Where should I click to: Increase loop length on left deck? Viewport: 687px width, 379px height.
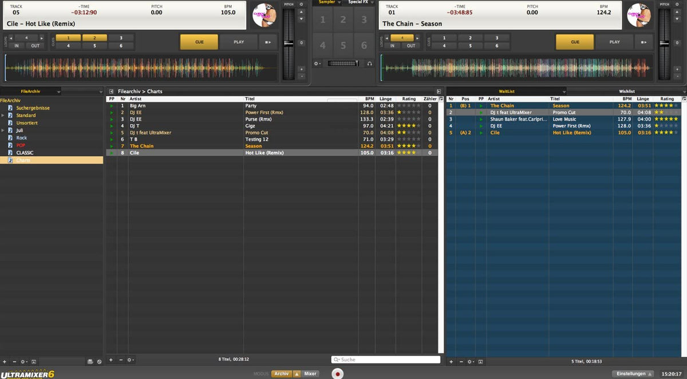(x=41, y=38)
